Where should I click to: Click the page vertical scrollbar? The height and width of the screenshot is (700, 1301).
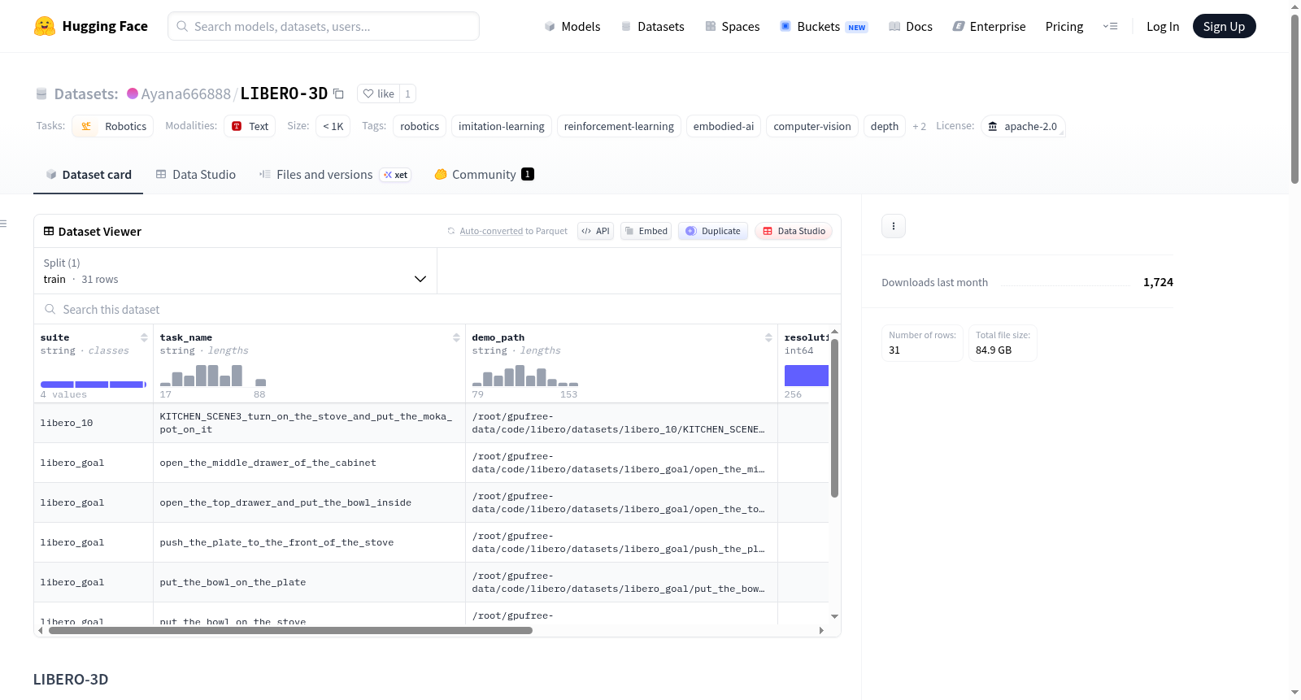1294,99
